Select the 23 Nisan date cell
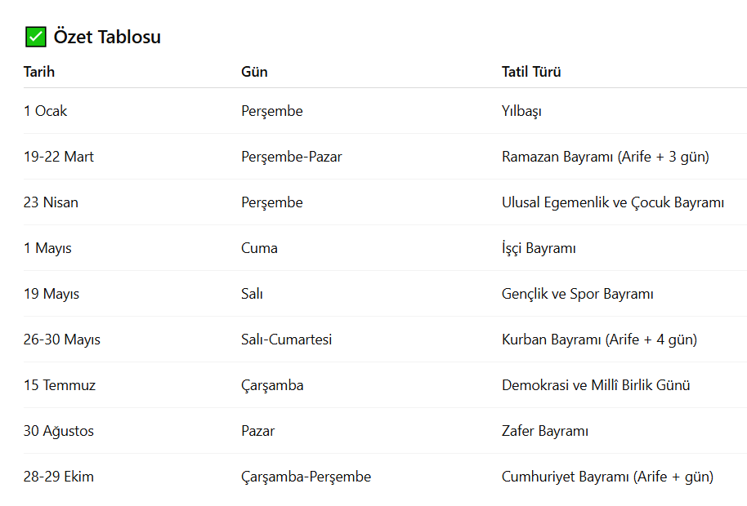This screenshot has width=747, height=506. [x=51, y=202]
